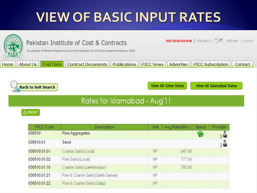This screenshot has height=193, width=257.
Task: Click provider count link 3
Action: 221,145
